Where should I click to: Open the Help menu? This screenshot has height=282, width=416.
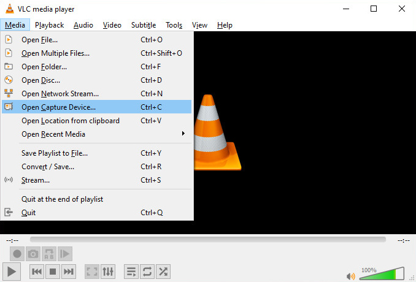coord(225,25)
